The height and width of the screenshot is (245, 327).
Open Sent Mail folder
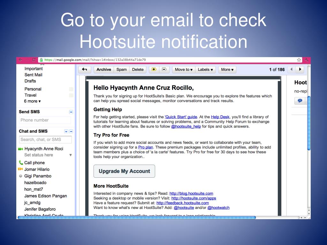click(33, 75)
